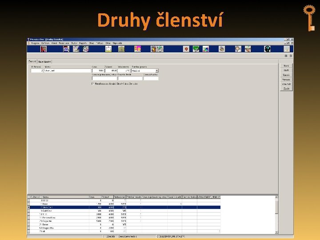Open the Reporty menu
The image size is (320, 240).
pyautogui.click(x=83, y=43)
